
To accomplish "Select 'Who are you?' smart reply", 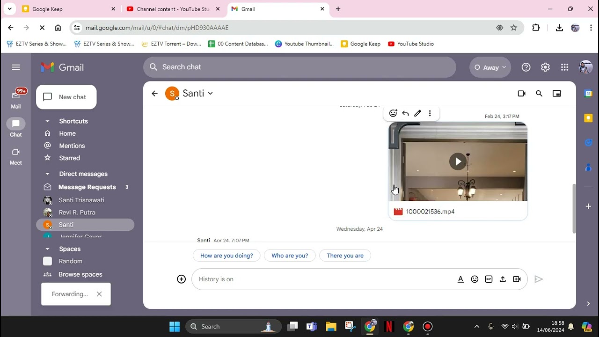I will [290, 256].
